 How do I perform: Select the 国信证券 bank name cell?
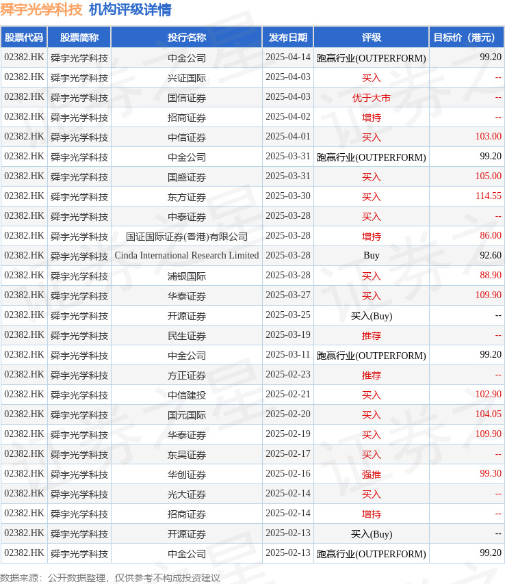(187, 98)
